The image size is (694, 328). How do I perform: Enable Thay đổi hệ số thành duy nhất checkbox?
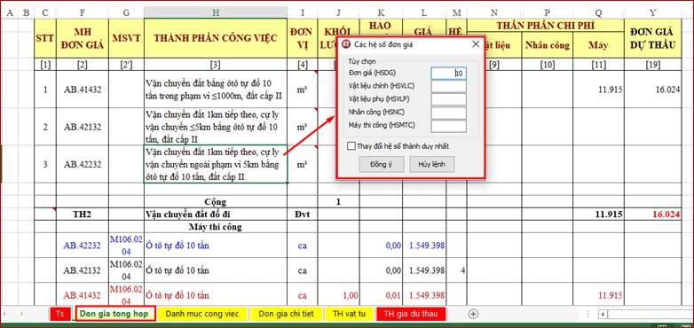click(x=351, y=146)
